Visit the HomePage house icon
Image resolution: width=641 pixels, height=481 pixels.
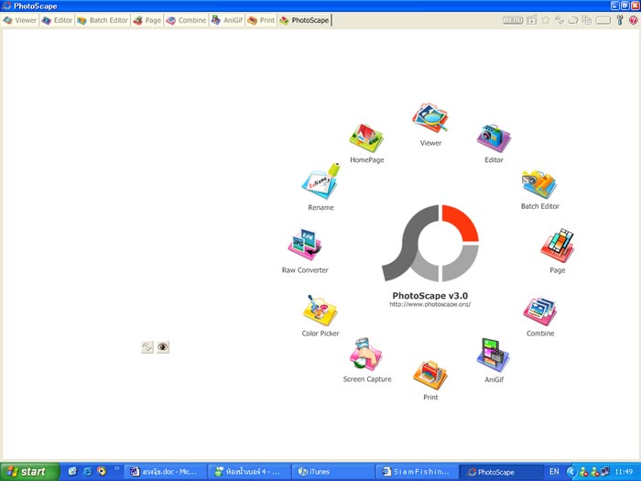tap(366, 137)
